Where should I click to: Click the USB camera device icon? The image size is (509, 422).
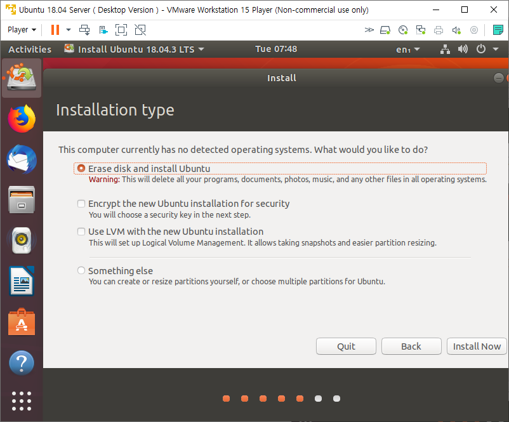tap(474, 30)
